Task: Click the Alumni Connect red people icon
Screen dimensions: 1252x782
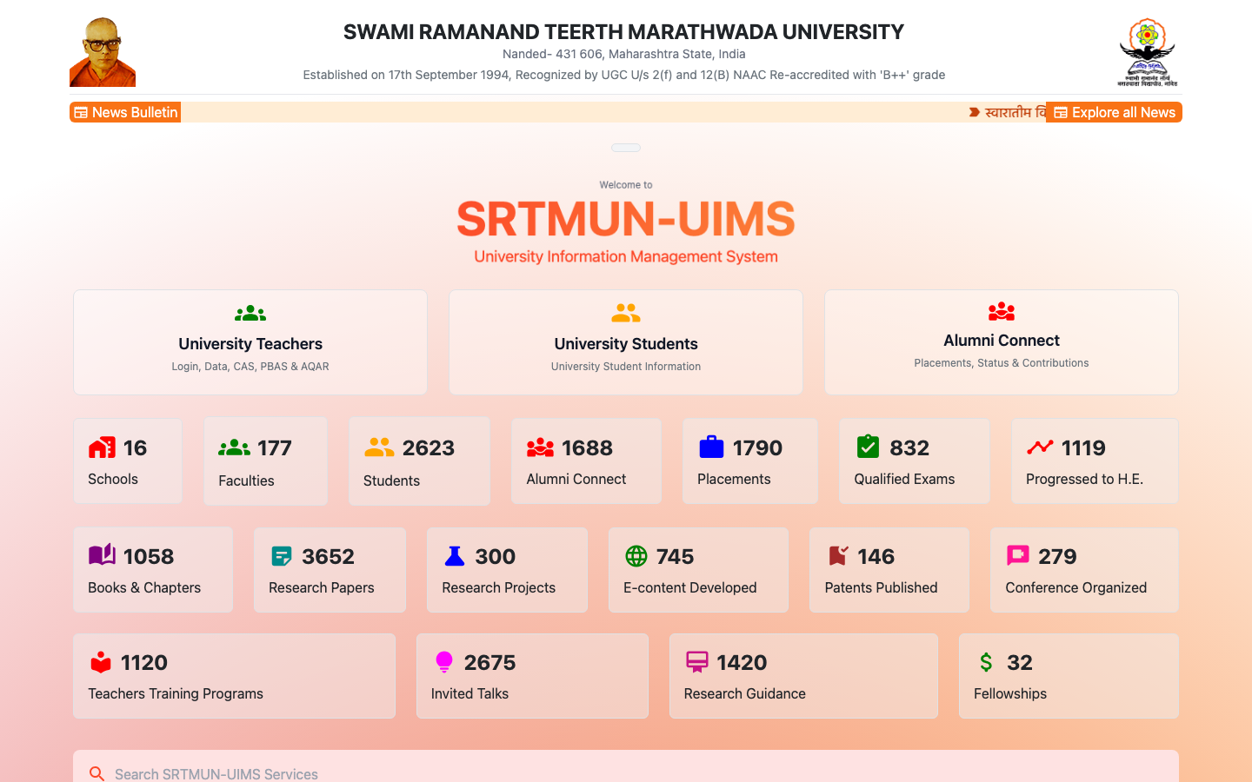Action: 1002,310
